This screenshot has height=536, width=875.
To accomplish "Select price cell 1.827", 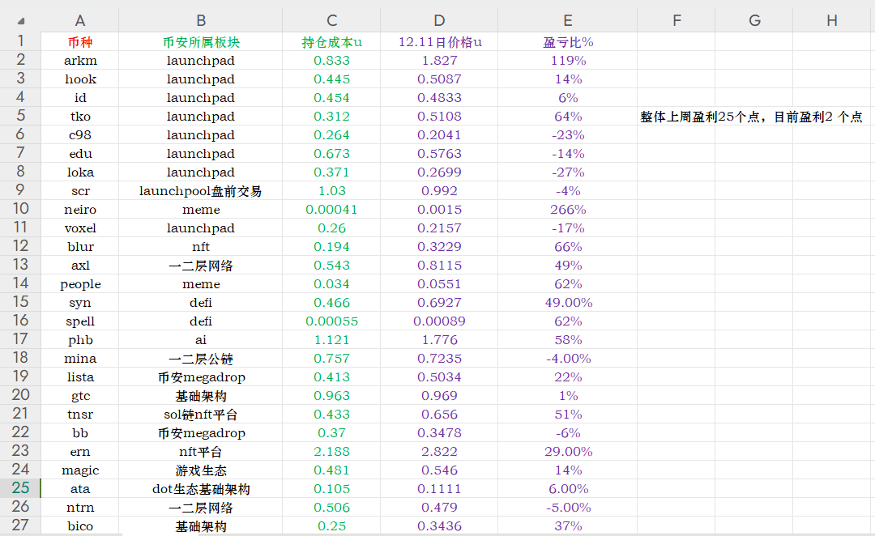I will [439, 60].
